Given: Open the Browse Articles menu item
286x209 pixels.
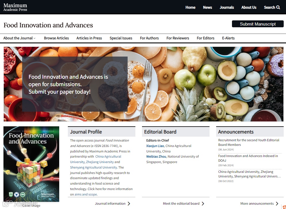Looking at the screenshot, I should [56, 38].
